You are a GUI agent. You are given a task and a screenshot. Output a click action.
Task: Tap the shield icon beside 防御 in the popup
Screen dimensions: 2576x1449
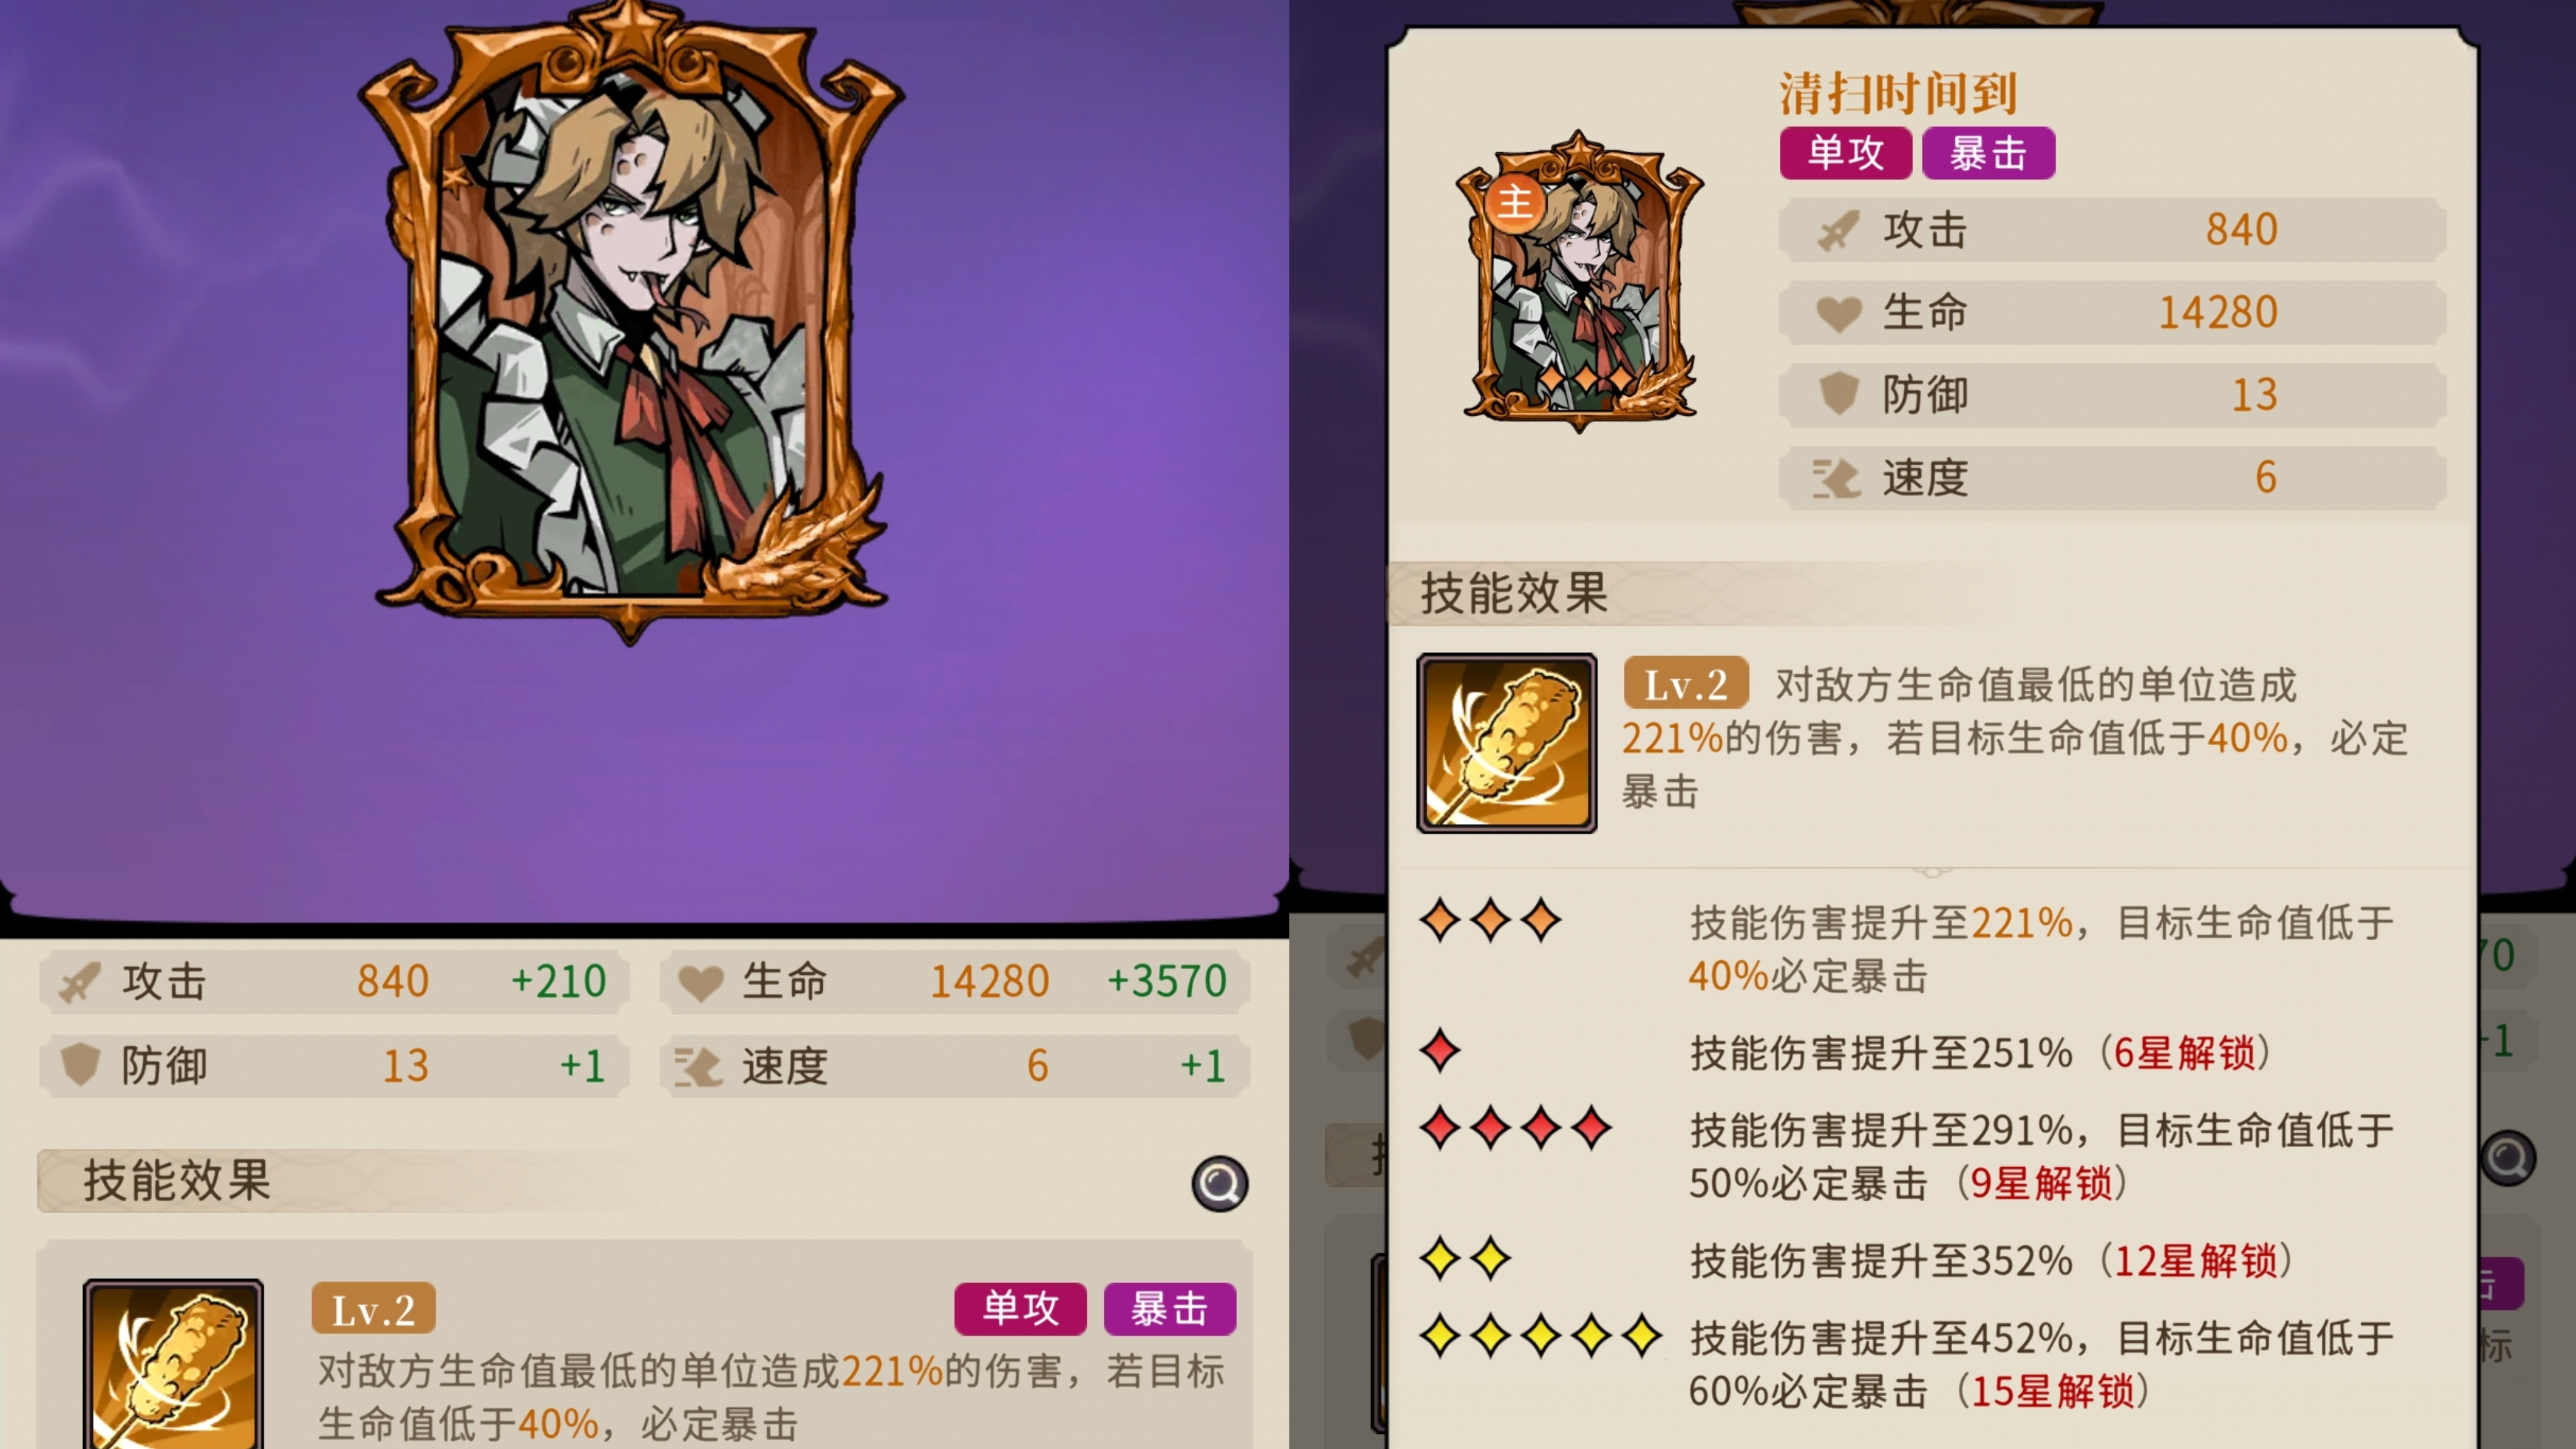coord(1838,394)
